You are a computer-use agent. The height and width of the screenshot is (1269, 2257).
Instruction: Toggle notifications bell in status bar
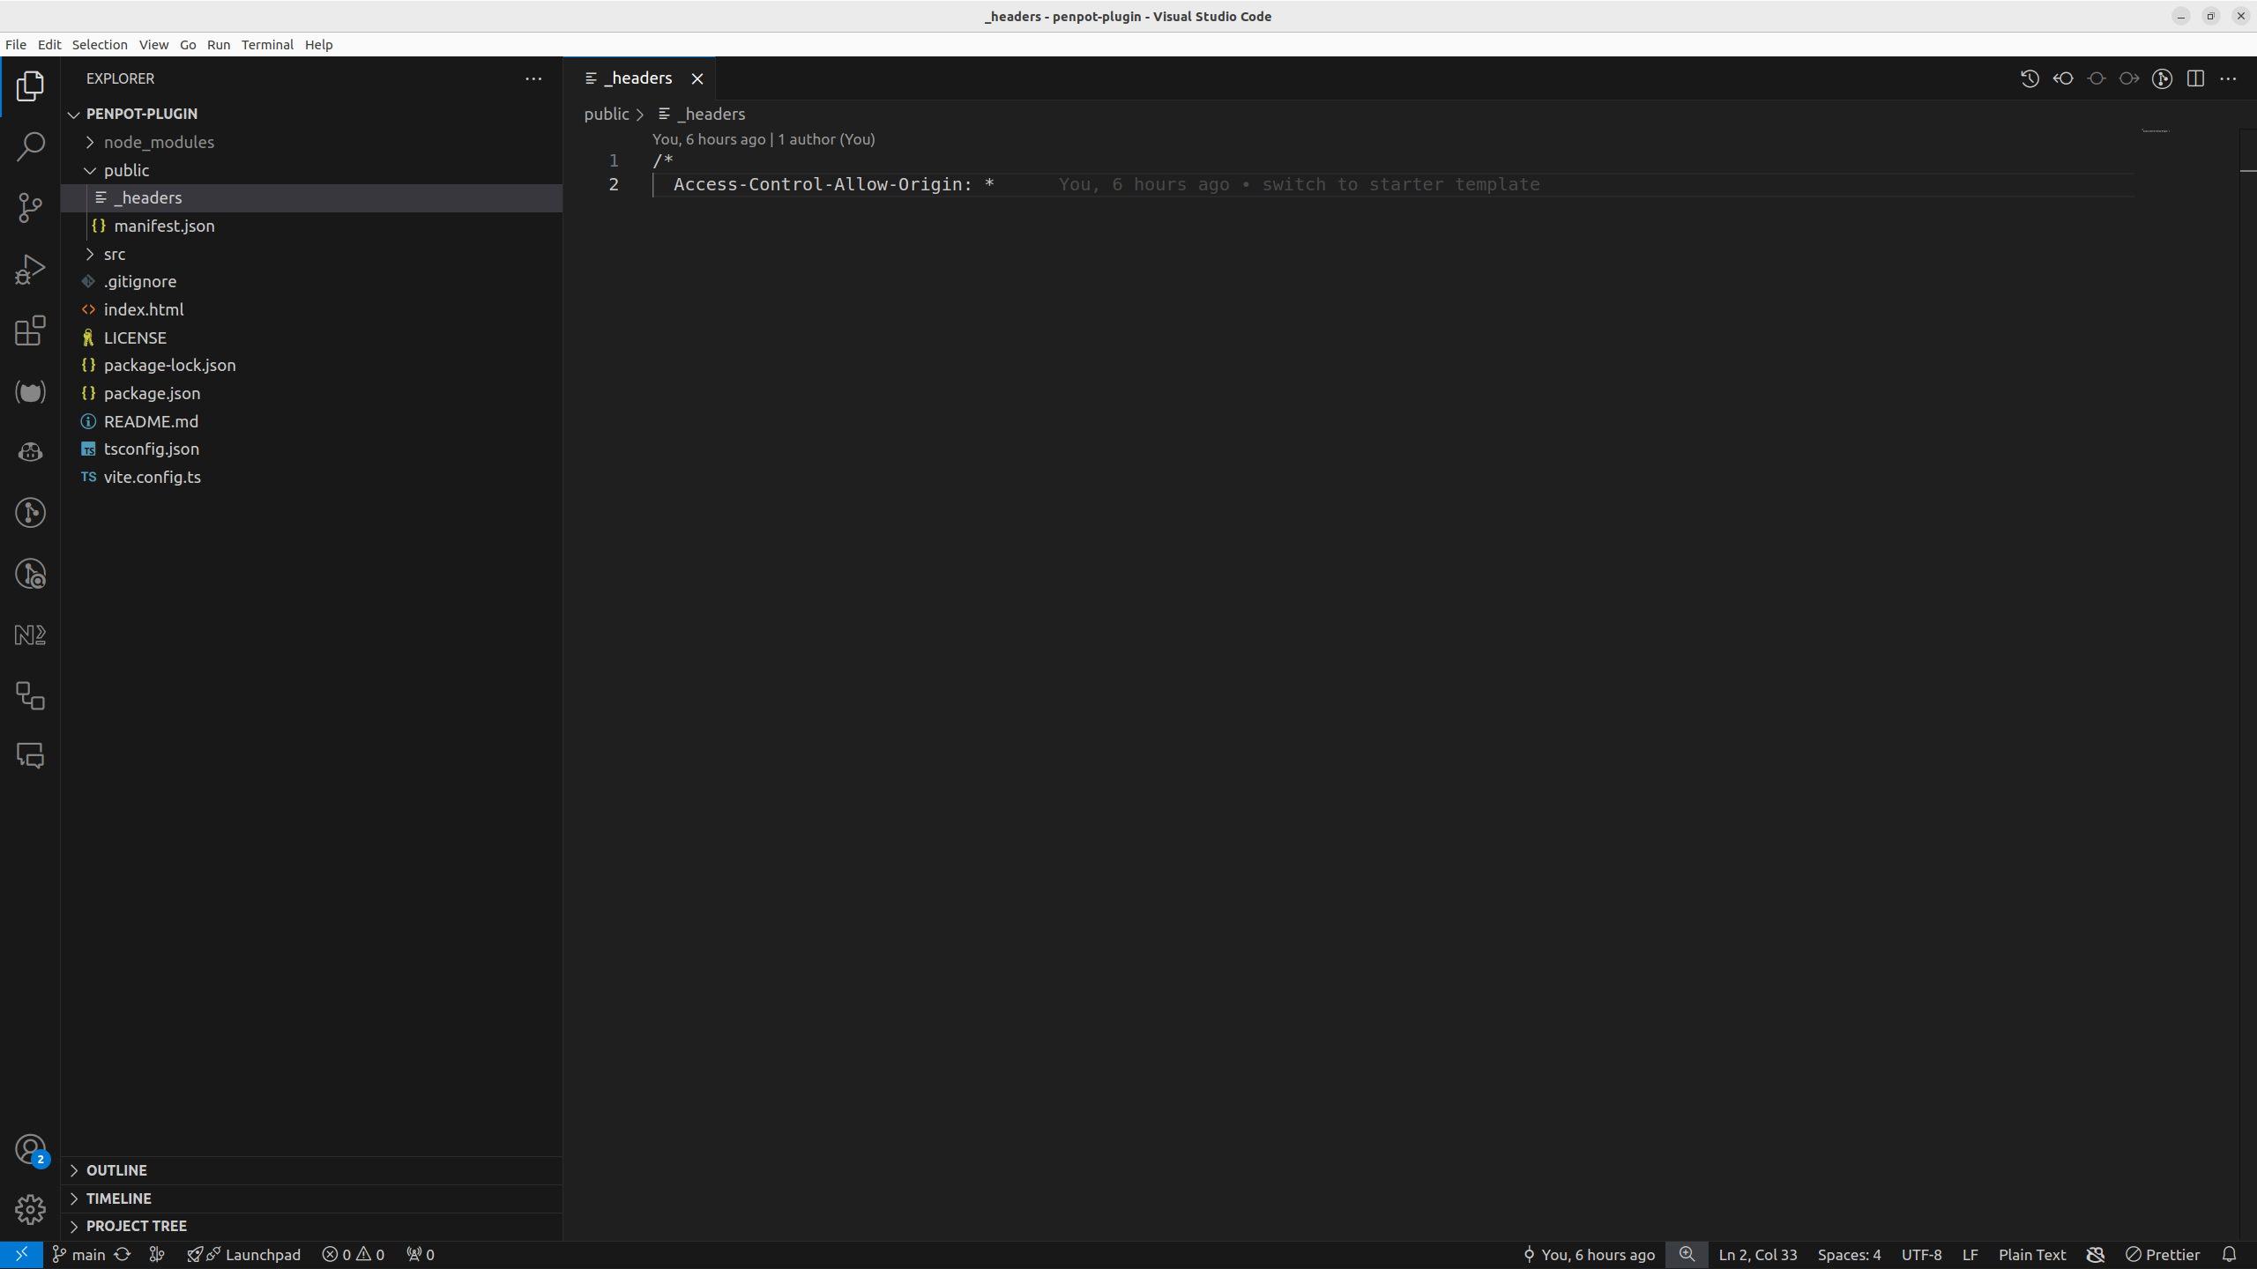[2229, 1254]
